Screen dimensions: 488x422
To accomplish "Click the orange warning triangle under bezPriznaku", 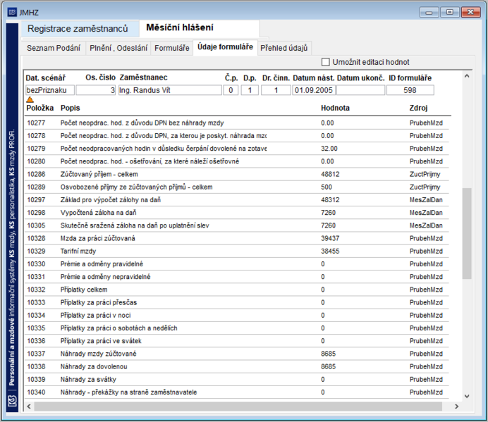I will tap(30, 99).
